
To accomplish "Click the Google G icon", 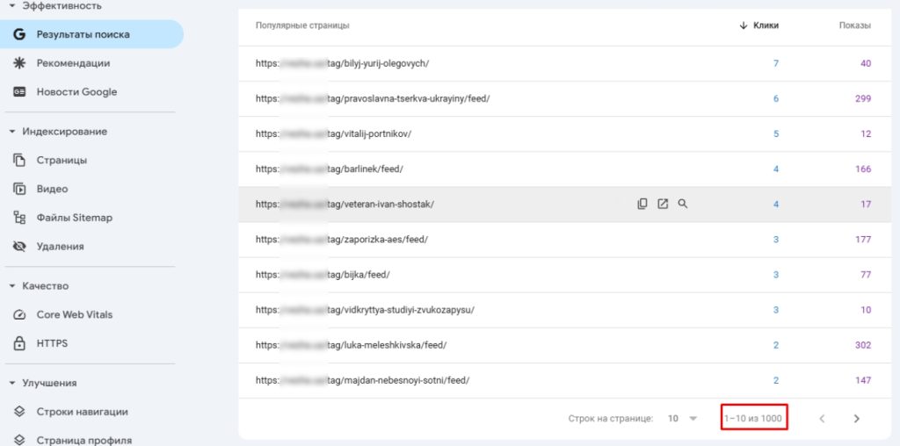I will pos(19,34).
